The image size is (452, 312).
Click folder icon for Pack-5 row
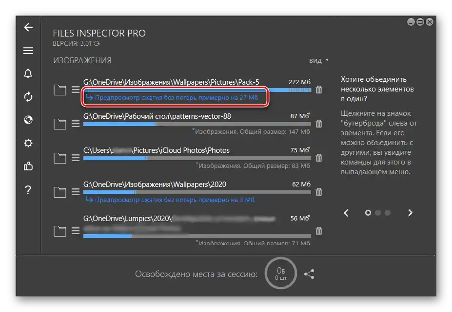click(x=60, y=90)
